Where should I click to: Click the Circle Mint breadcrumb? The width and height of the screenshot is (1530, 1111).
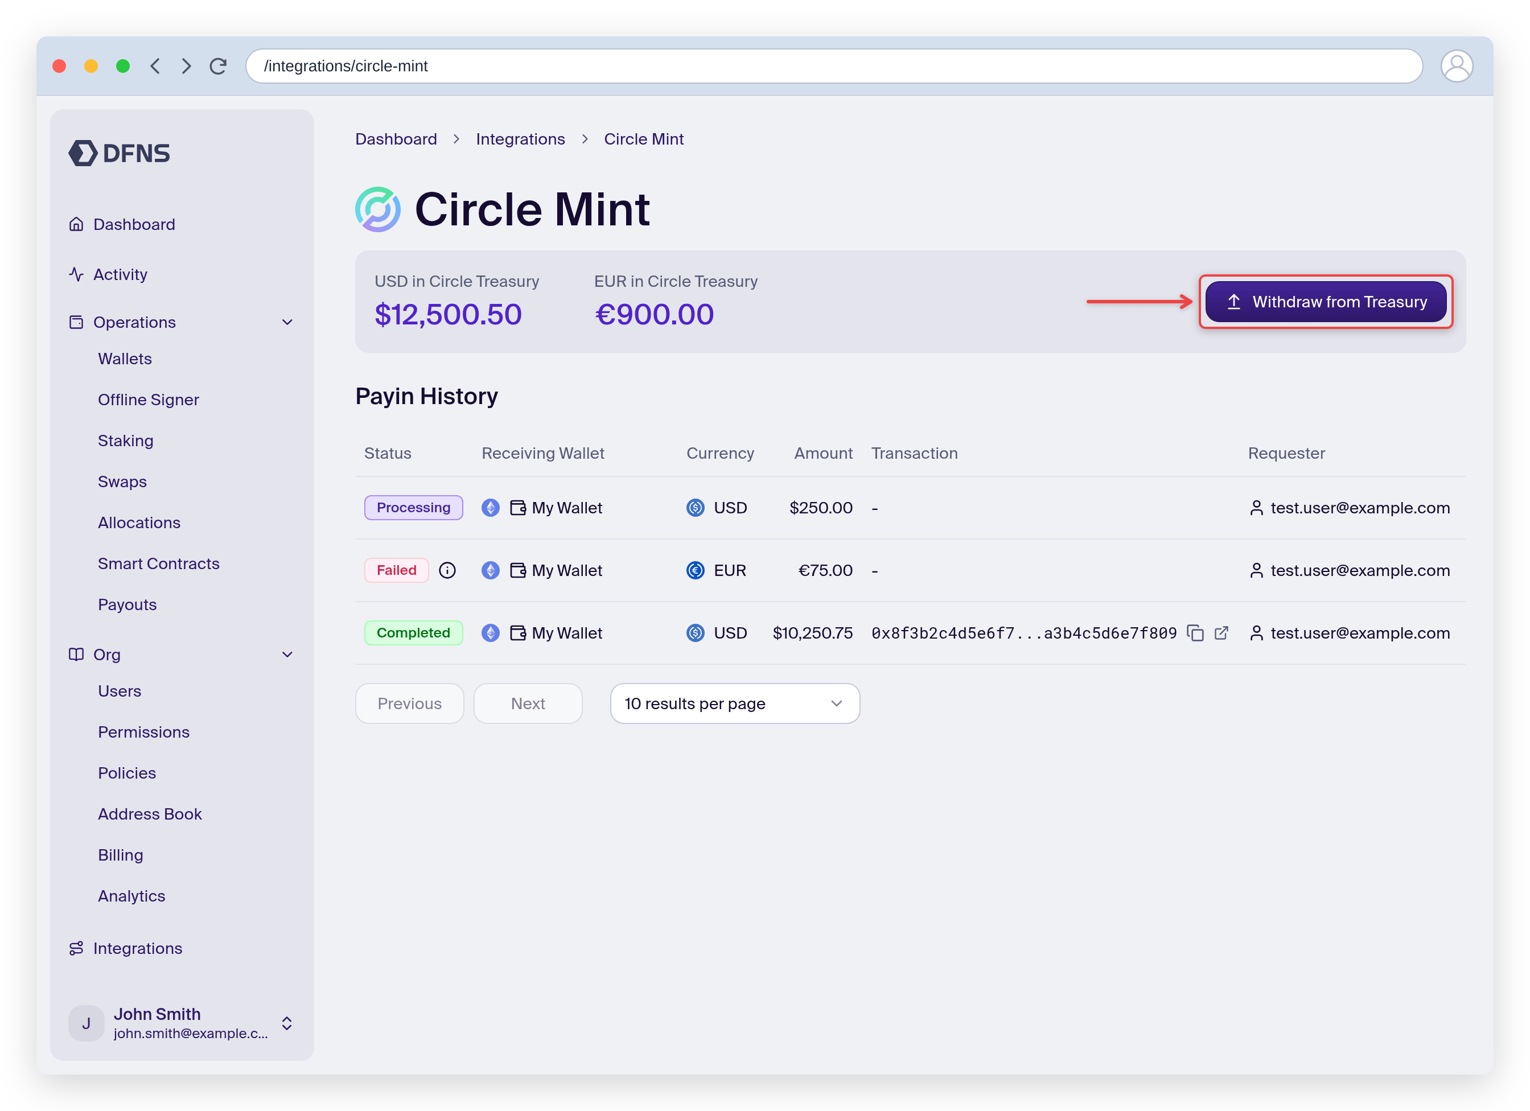pos(644,139)
